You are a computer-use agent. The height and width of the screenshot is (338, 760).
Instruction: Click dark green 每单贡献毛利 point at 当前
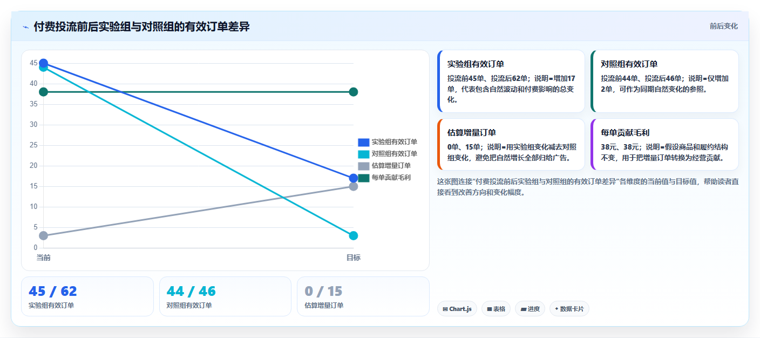click(44, 92)
